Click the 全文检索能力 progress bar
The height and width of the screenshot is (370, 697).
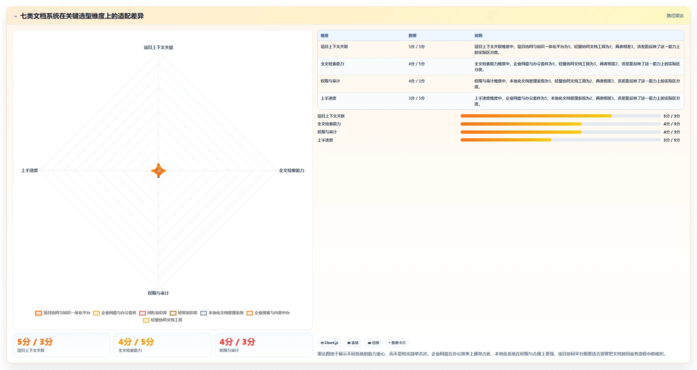tap(561, 124)
